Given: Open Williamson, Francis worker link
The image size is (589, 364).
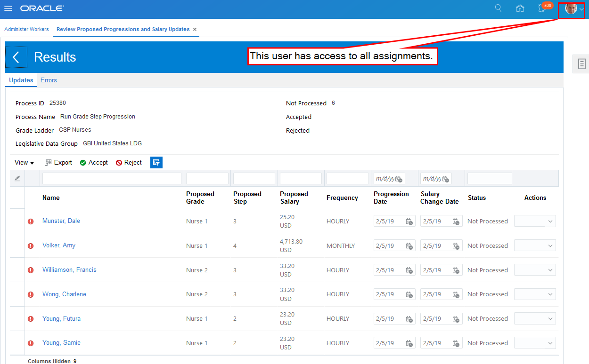Looking at the screenshot, I should point(69,270).
